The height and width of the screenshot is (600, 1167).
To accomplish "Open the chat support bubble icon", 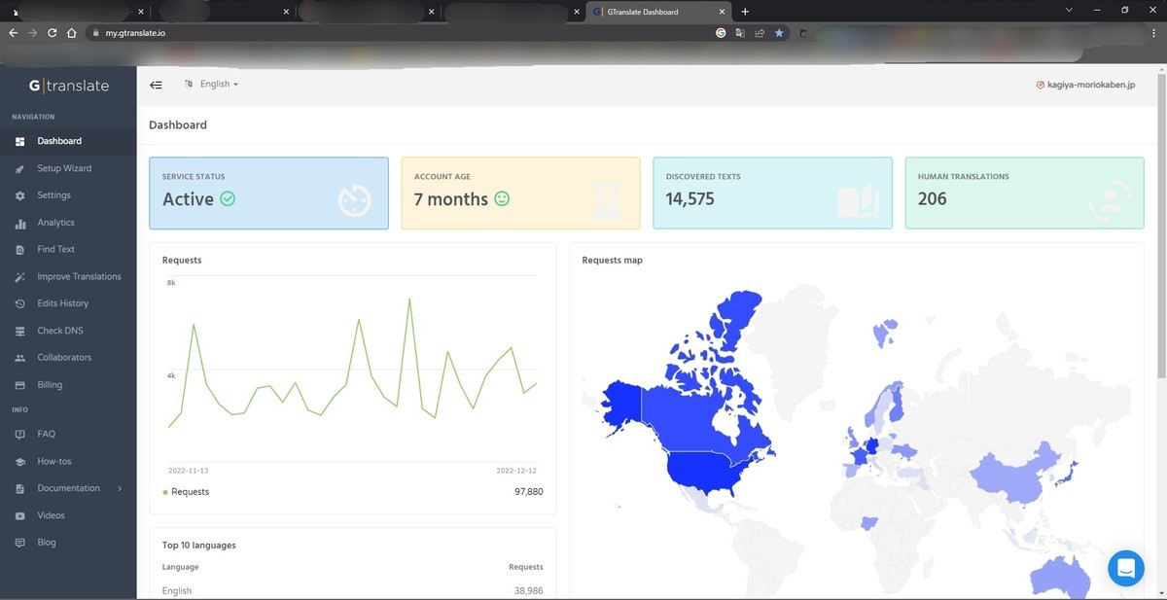I will pos(1126,568).
